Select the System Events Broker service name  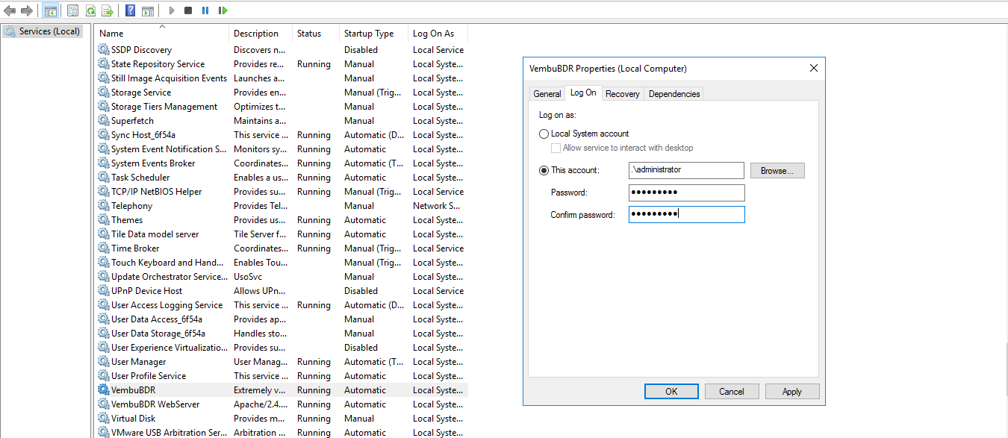pos(153,163)
